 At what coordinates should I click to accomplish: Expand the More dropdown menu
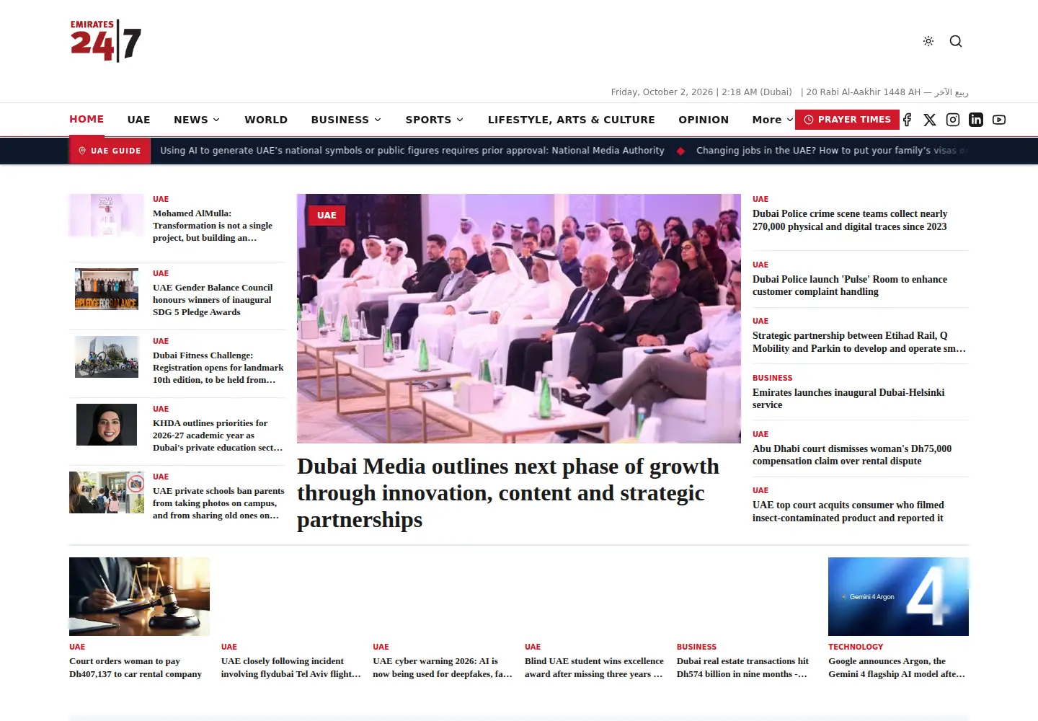tap(773, 120)
